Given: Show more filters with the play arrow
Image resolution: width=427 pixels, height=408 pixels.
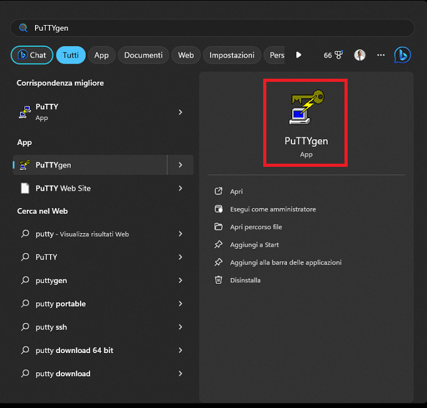Looking at the screenshot, I should [x=298, y=55].
